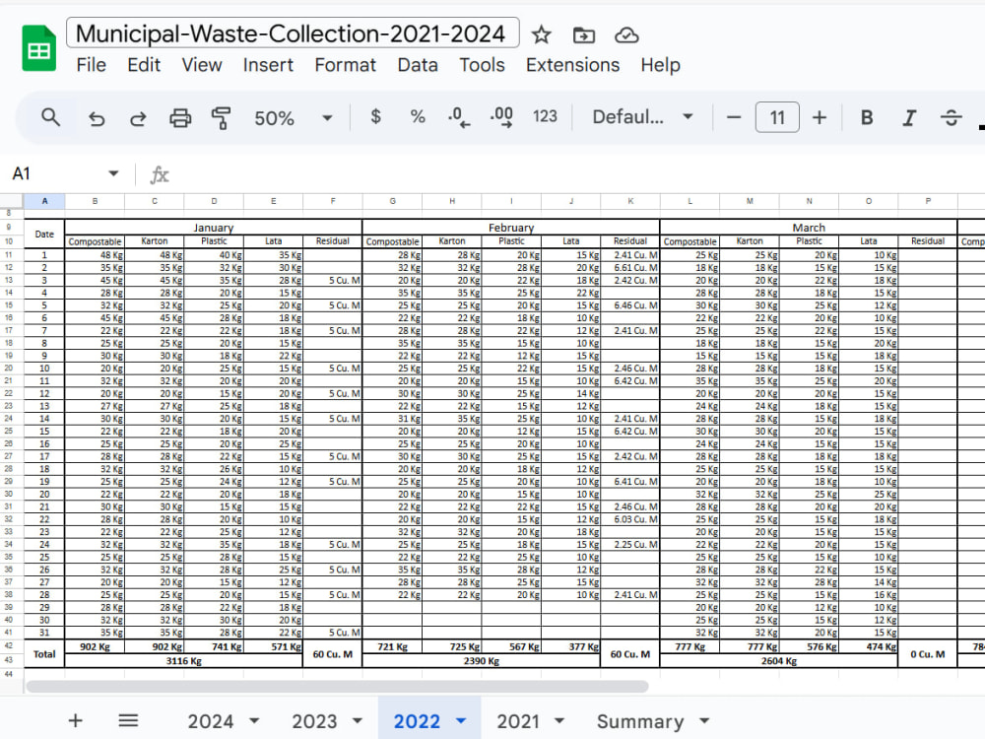Screen dimensions: 985x739
Task: Decrease font size with minus
Action: point(734,117)
